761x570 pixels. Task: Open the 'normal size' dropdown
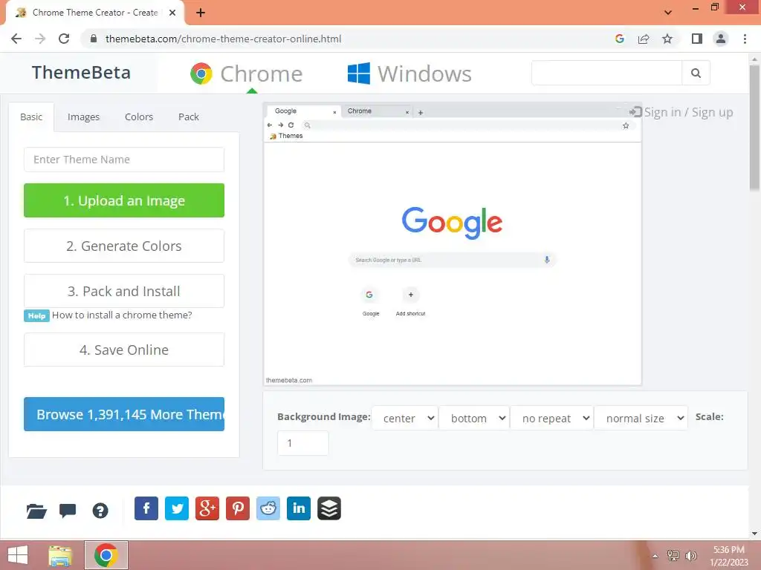pos(641,418)
